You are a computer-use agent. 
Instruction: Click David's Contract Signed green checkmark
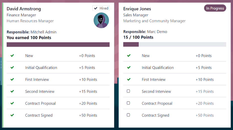(x=12, y=115)
